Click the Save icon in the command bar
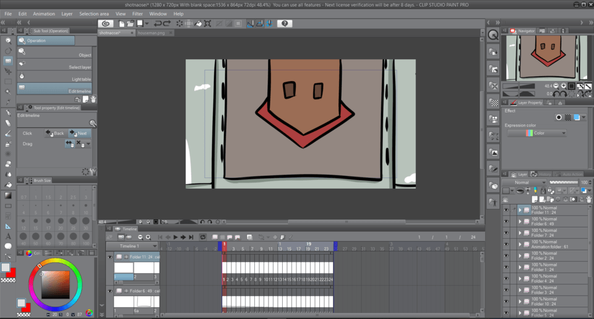The image size is (594, 319). click(140, 23)
